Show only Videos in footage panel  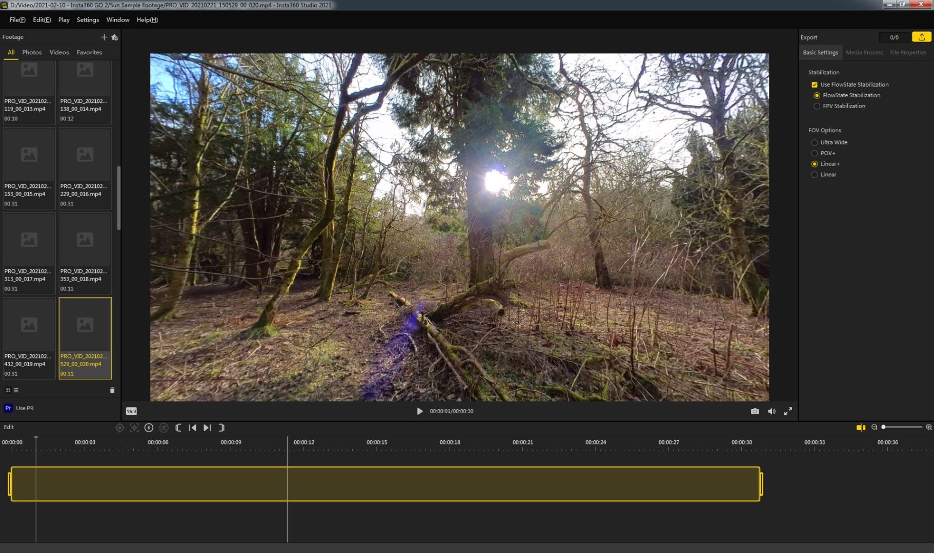[x=59, y=52]
